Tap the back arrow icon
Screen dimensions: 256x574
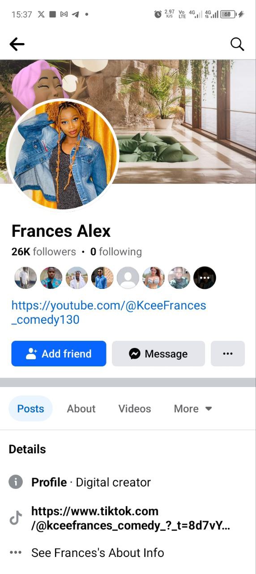(x=17, y=44)
